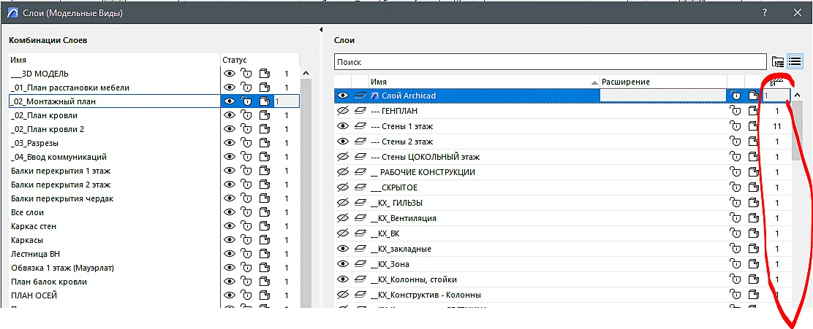Hide the КХ_Зона layer
This screenshot has height=329, width=813.
click(342, 264)
